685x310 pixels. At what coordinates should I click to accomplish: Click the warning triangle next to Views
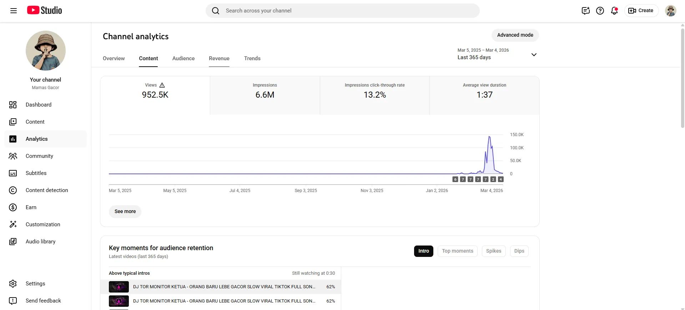(x=162, y=85)
